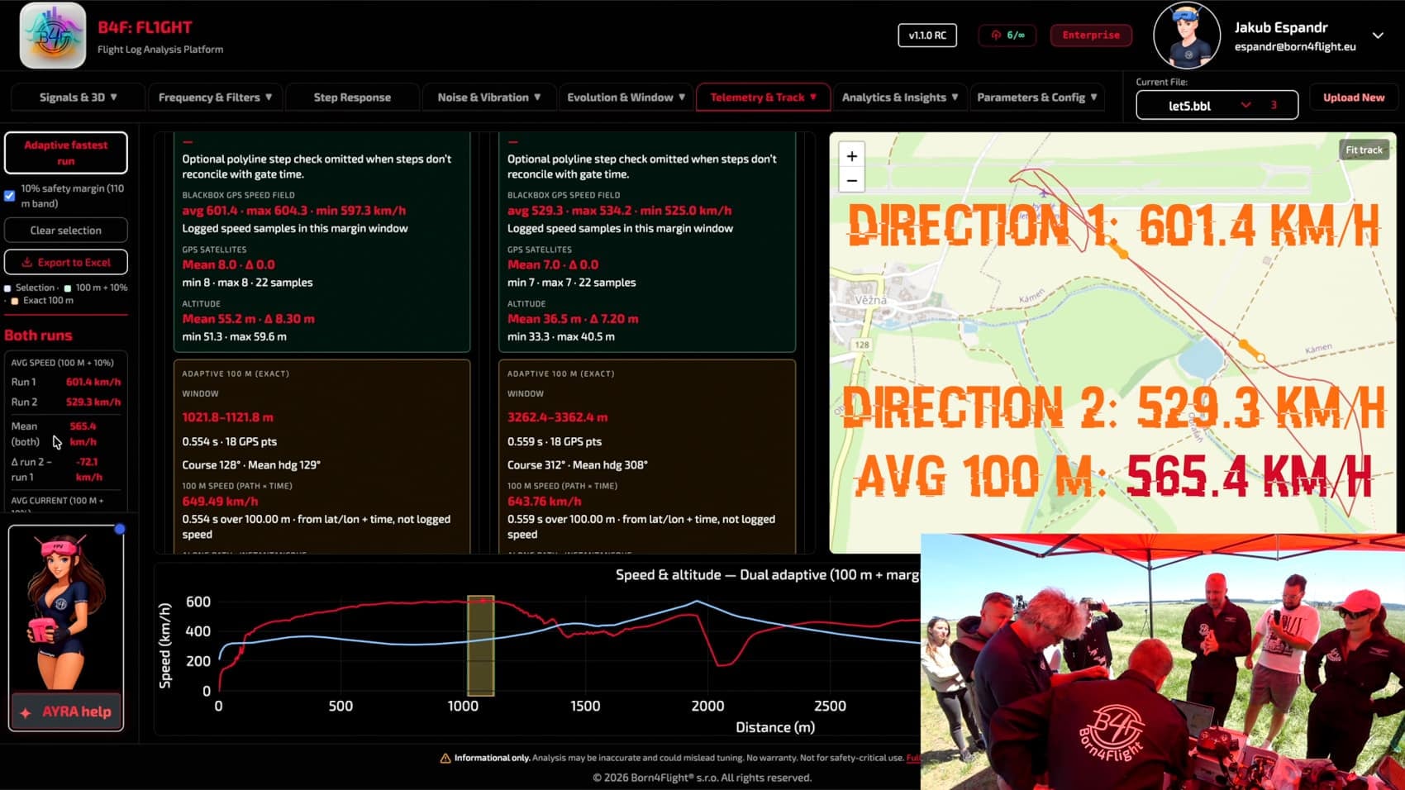Click the 649.49 km/h 100 m speed

click(x=221, y=502)
